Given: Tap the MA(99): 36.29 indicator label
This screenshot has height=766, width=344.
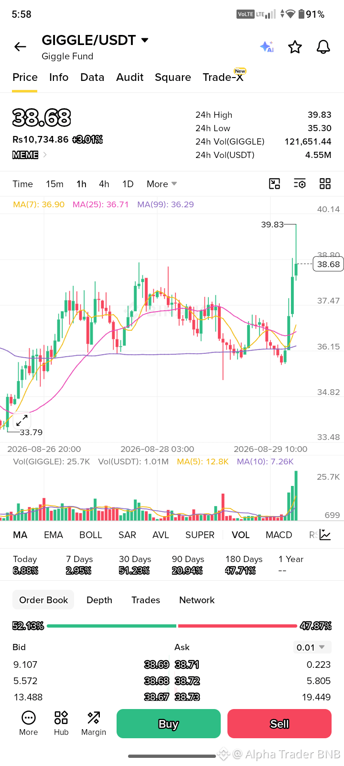Looking at the screenshot, I should click(165, 204).
